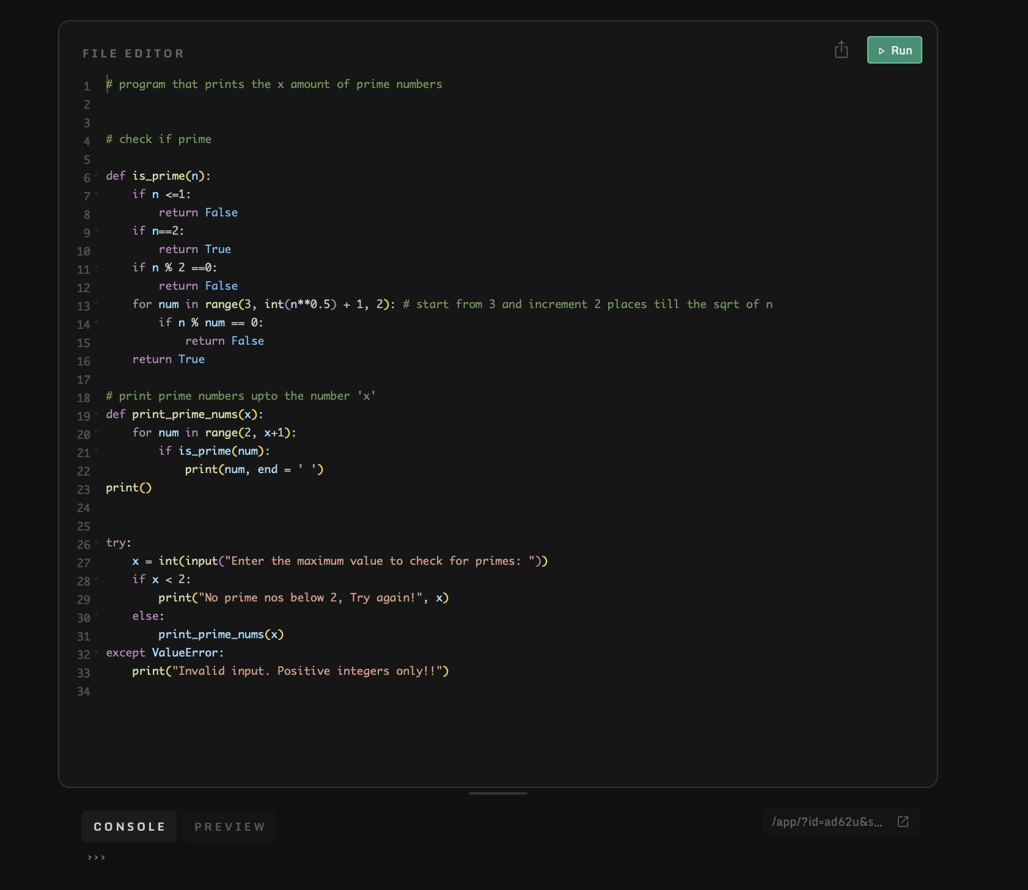Screen dimensions: 1028x890
Task: Switch to the CONSOLE tab
Action: click(129, 826)
